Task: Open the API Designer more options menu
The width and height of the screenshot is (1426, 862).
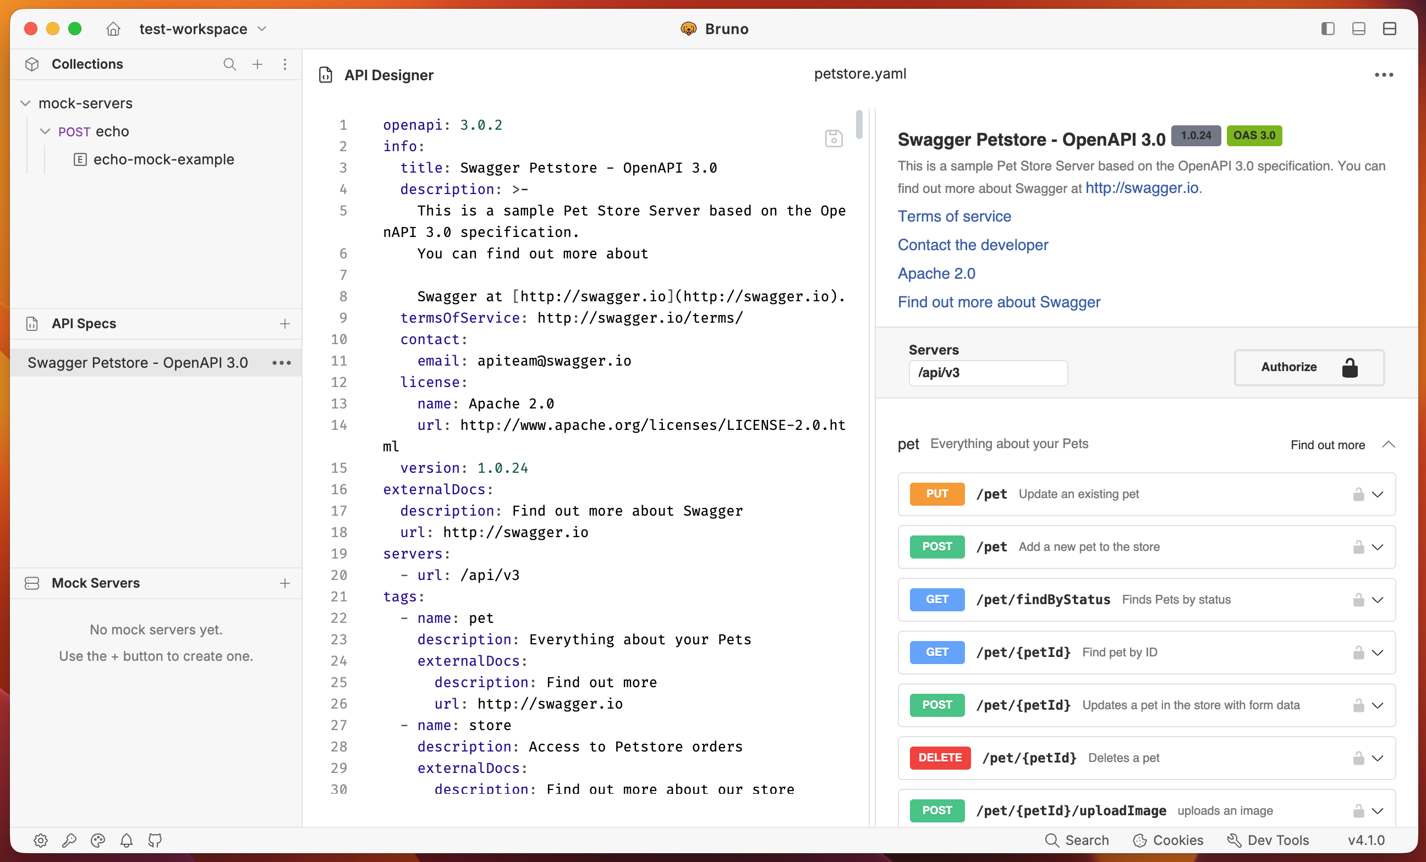Action: [1384, 75]
